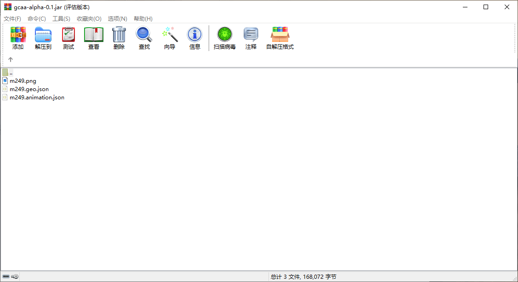Click the ".." parent folder entry
This screenshot has height=282, width=518.
tap(11, 73)
